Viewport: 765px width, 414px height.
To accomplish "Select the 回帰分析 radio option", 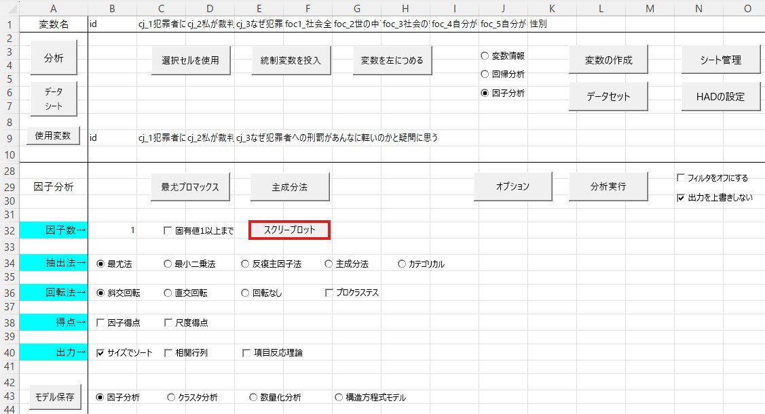I will (485, 75).
